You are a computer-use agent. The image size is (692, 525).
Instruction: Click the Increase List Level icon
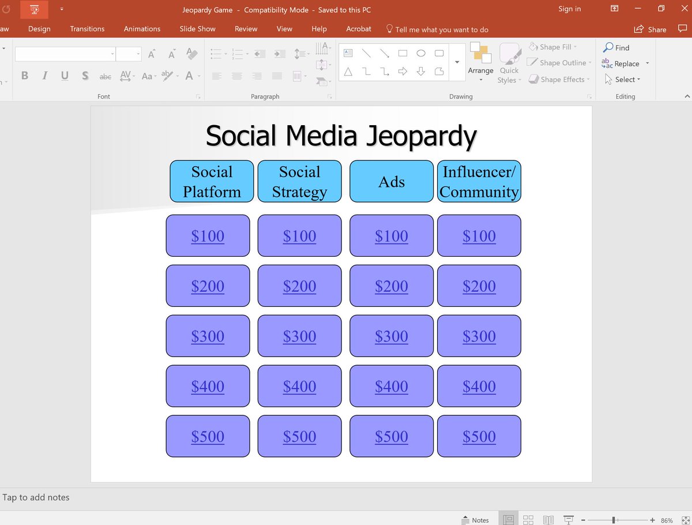click(x=280, y=54)
